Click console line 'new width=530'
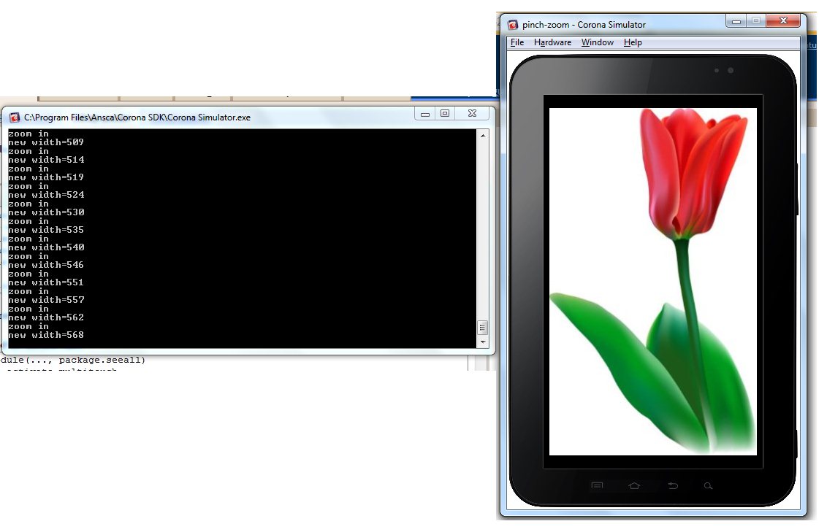Image resolution: width=827 pixels, height=532 pixels. click(x=46, y=212)
